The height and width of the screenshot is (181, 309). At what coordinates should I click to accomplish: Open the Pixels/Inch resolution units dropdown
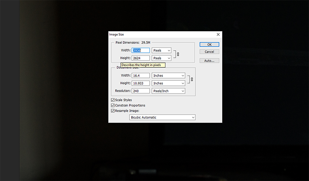168,91
